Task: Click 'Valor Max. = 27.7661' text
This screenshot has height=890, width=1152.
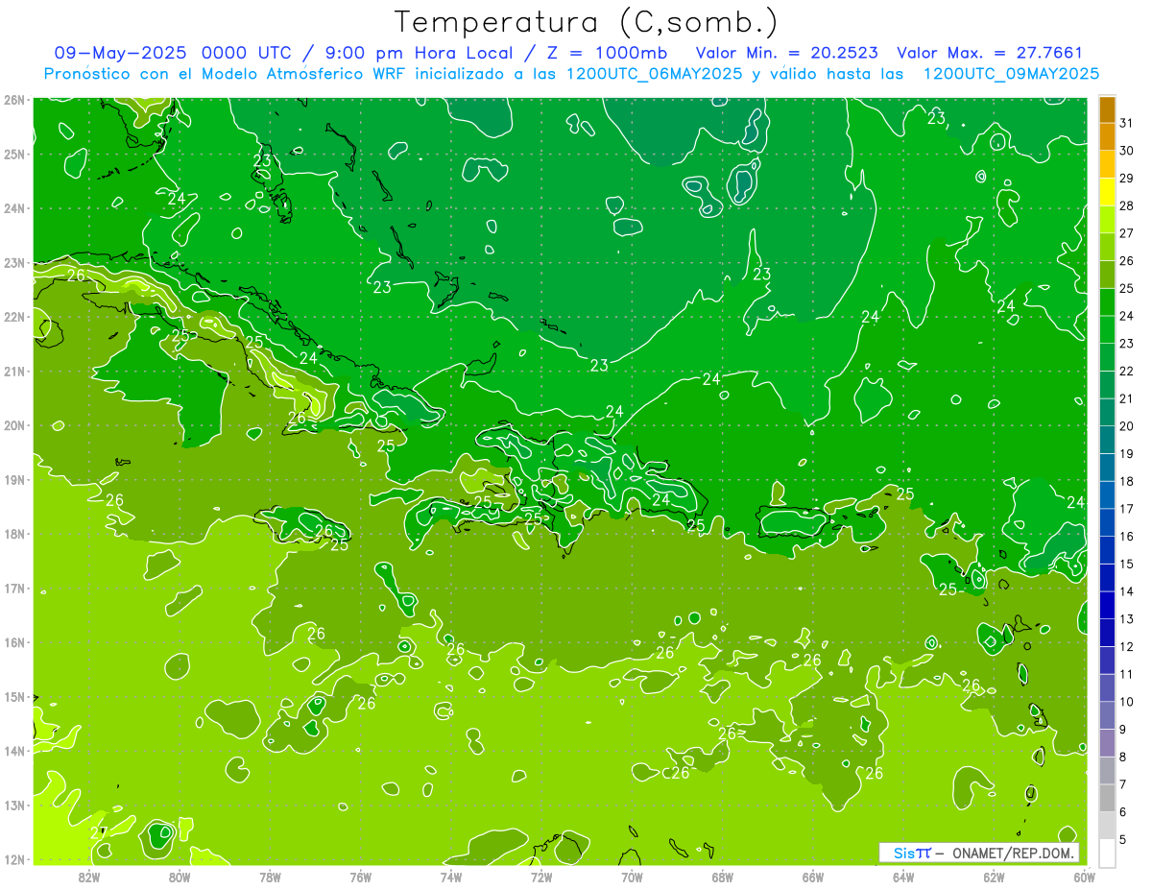Action: click(990, 53)
